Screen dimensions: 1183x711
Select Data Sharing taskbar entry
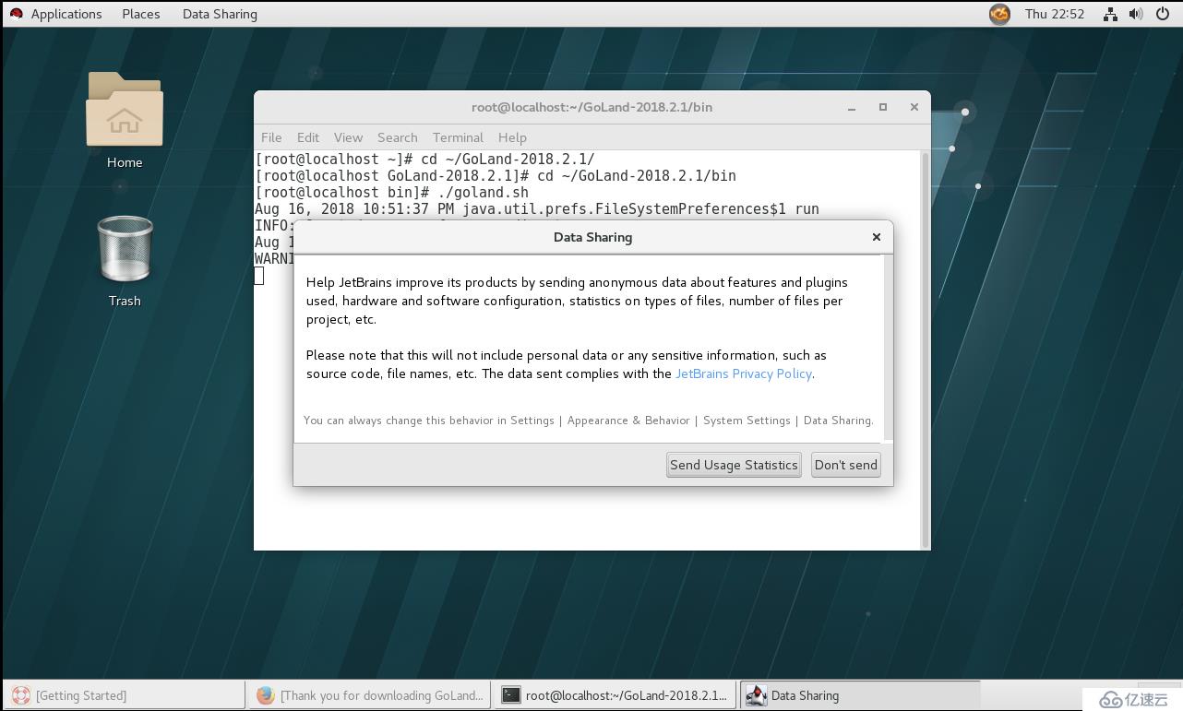coord(860,695)
